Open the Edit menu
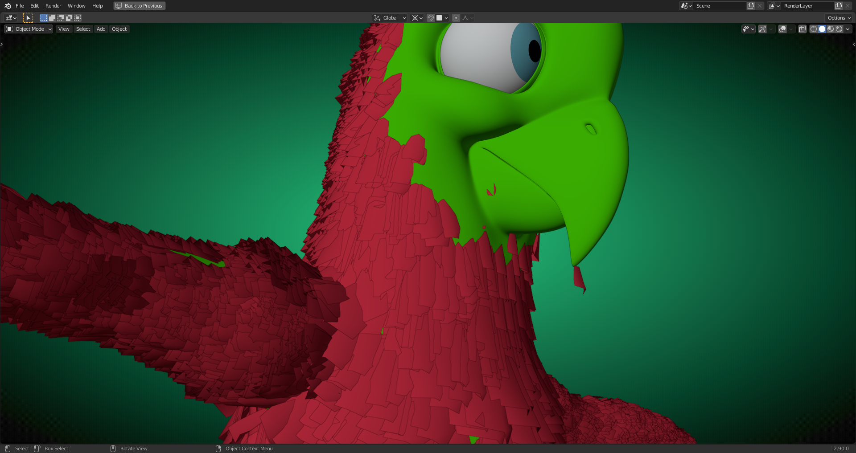 [35, 6]
